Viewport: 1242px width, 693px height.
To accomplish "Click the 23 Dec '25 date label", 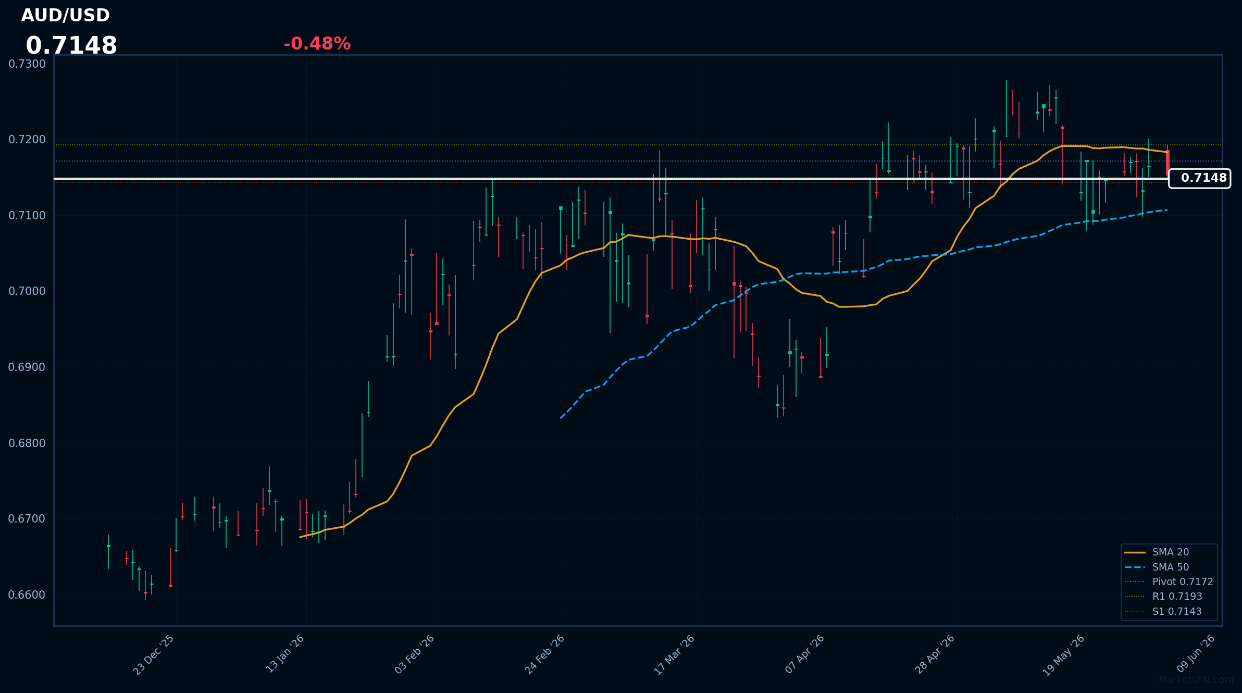I will pos(154,655).
